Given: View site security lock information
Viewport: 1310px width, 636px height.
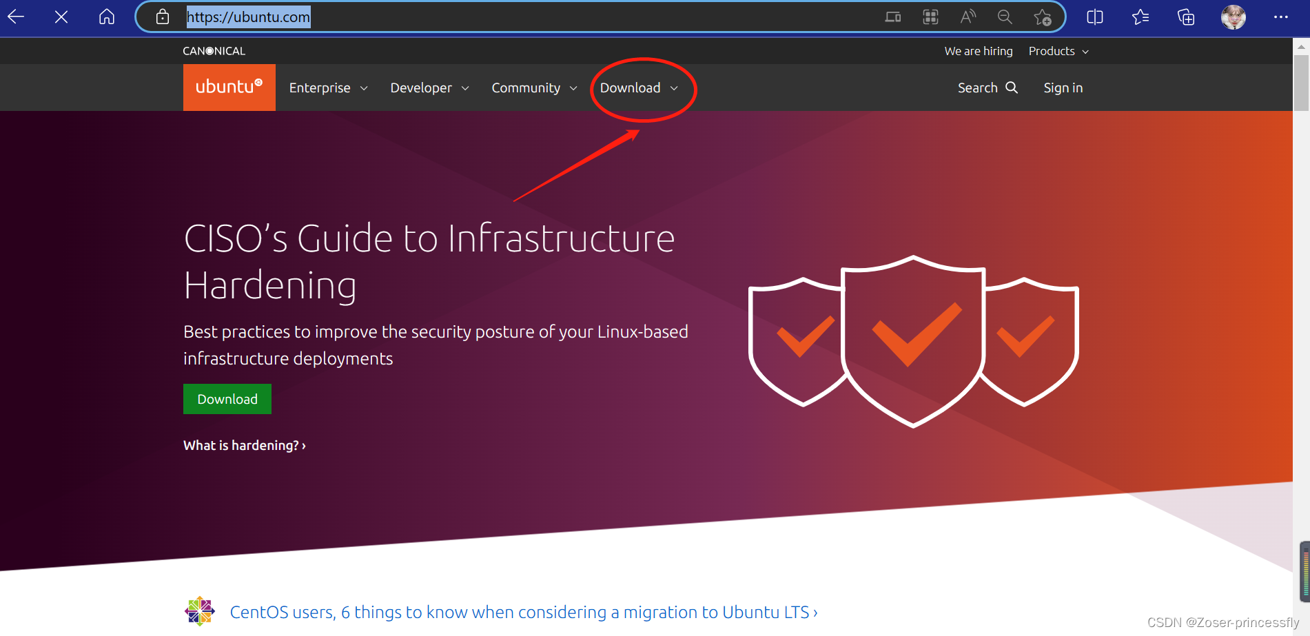Looking at the screenshot, I should (163, 17).
